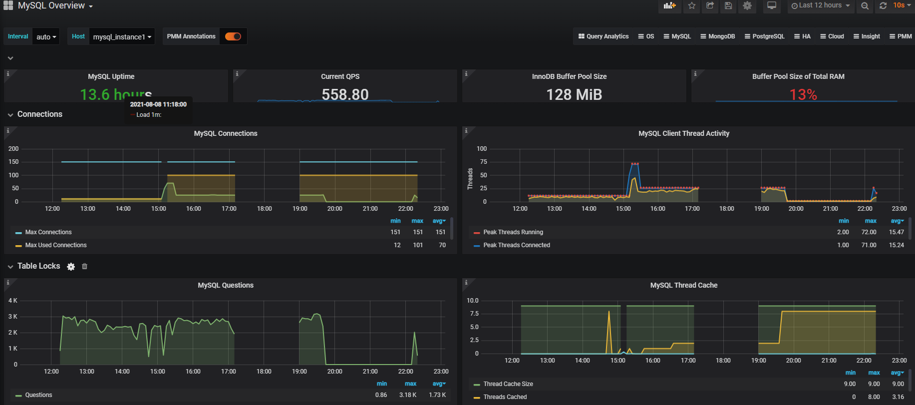915x405 pixels.
Task: Share the dashboard
Action: pos(710,5)
